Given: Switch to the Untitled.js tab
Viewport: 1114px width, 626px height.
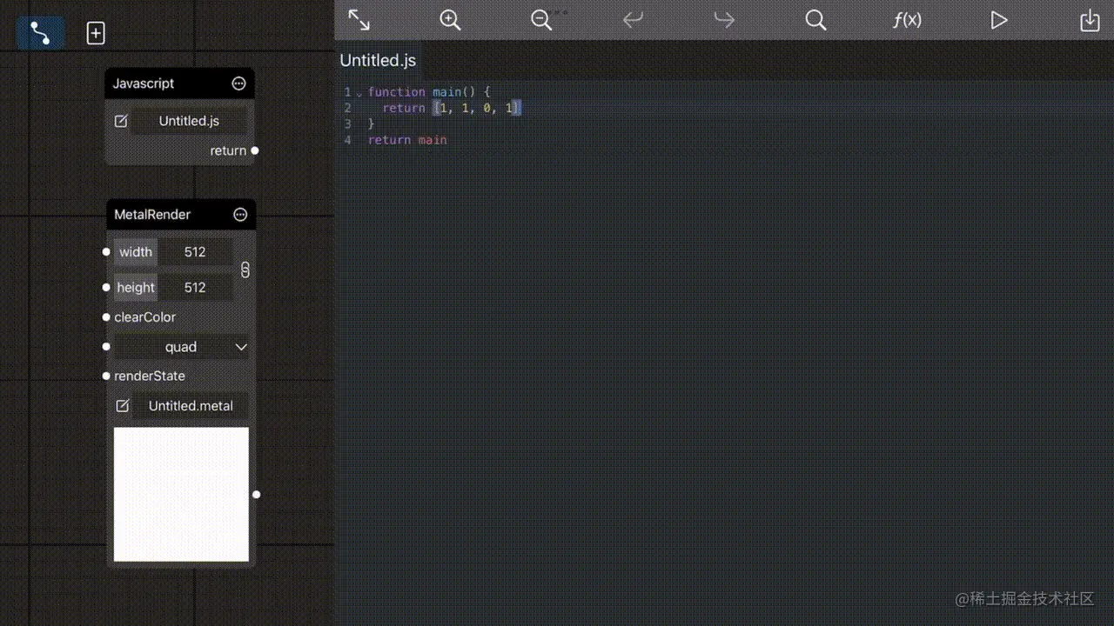Looking at the screenshot, I should click(x=378, y=60).
